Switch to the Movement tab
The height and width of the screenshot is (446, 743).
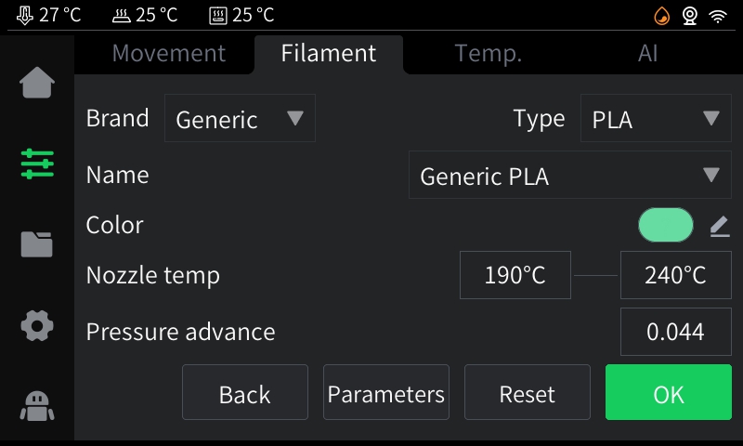169,54
